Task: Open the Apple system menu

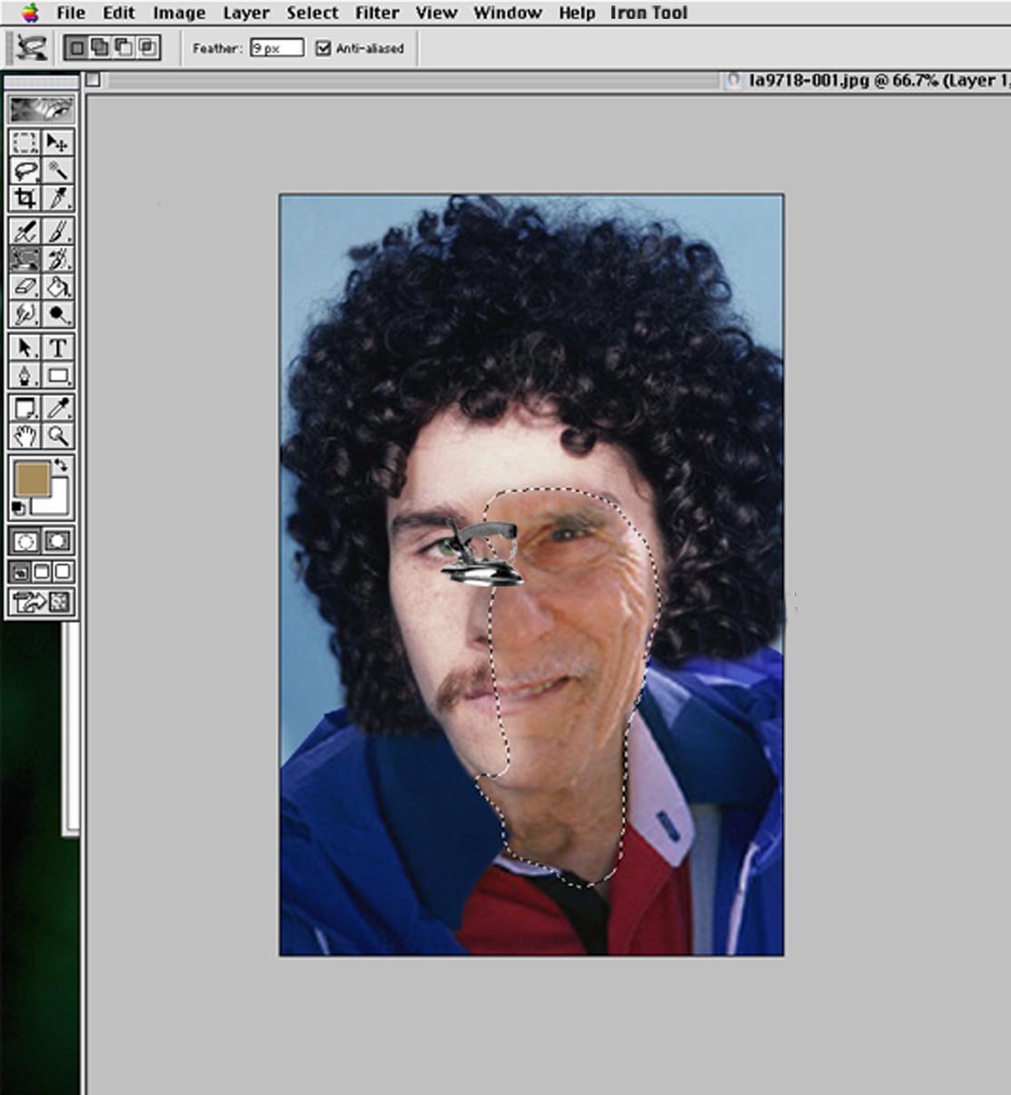Action: pyautogui.click(x=31, y=13)
